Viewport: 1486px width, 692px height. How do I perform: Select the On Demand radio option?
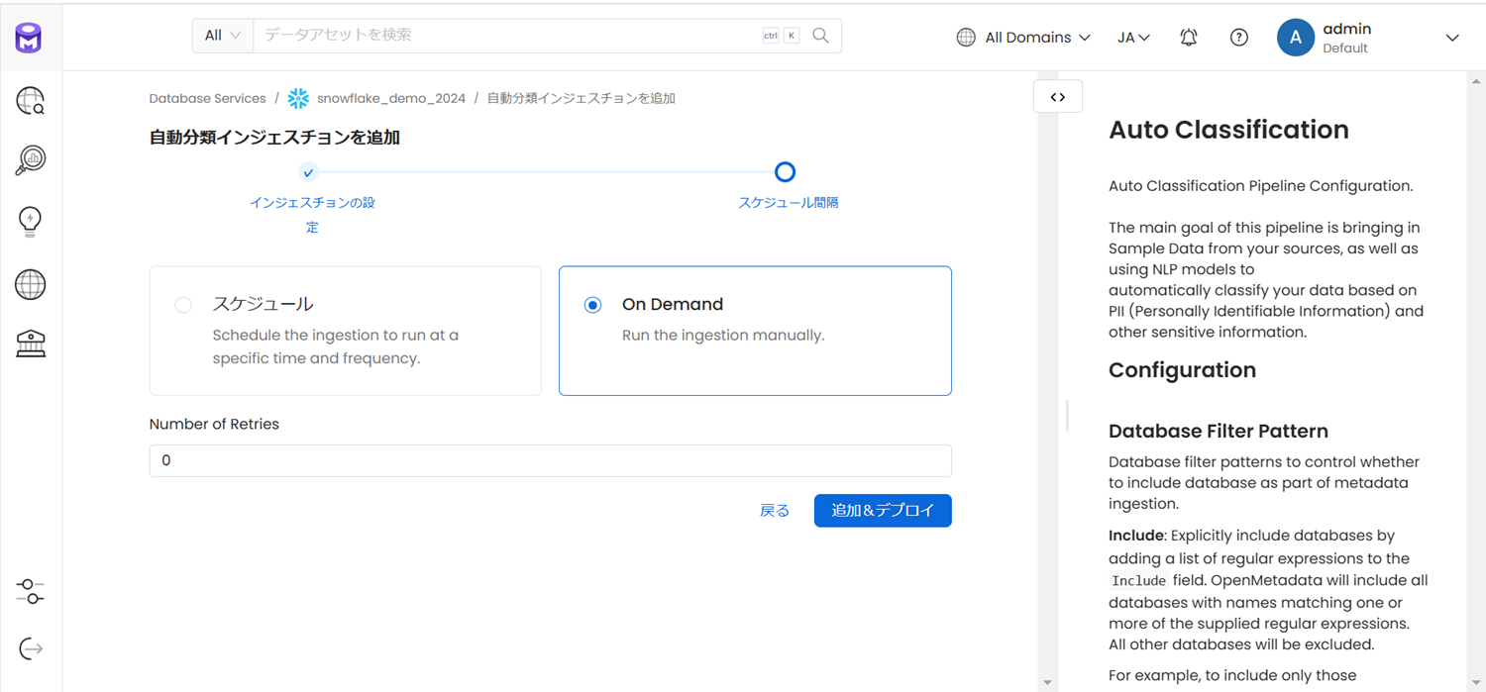(x=592, y=305)
